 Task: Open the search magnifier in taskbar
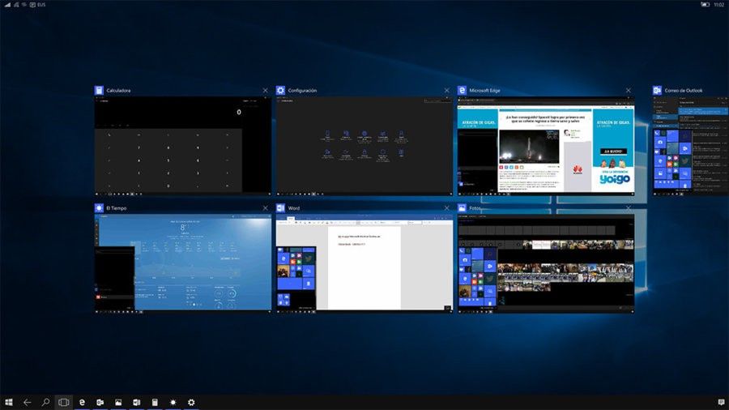click(45, 402)
